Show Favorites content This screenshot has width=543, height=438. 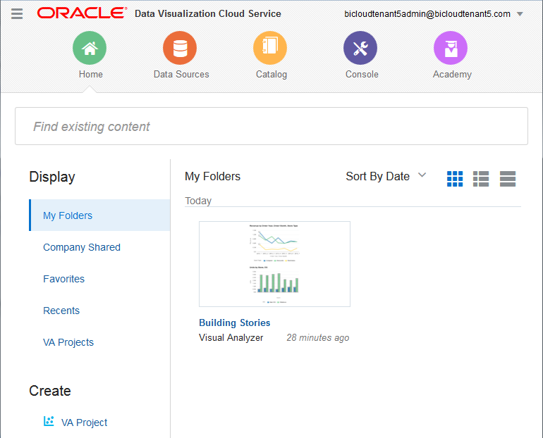(63, 279)
